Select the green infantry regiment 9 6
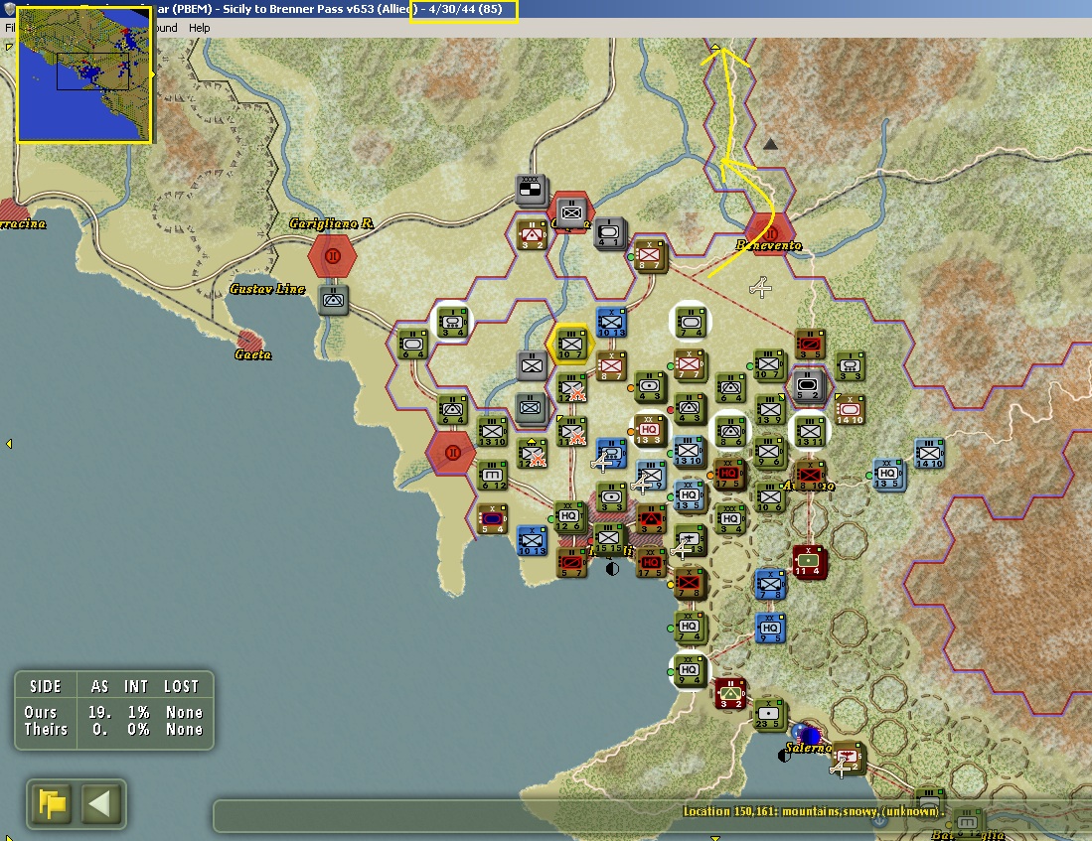Image resolution: width=1092 pixels, height=841 pixels. 769,453
